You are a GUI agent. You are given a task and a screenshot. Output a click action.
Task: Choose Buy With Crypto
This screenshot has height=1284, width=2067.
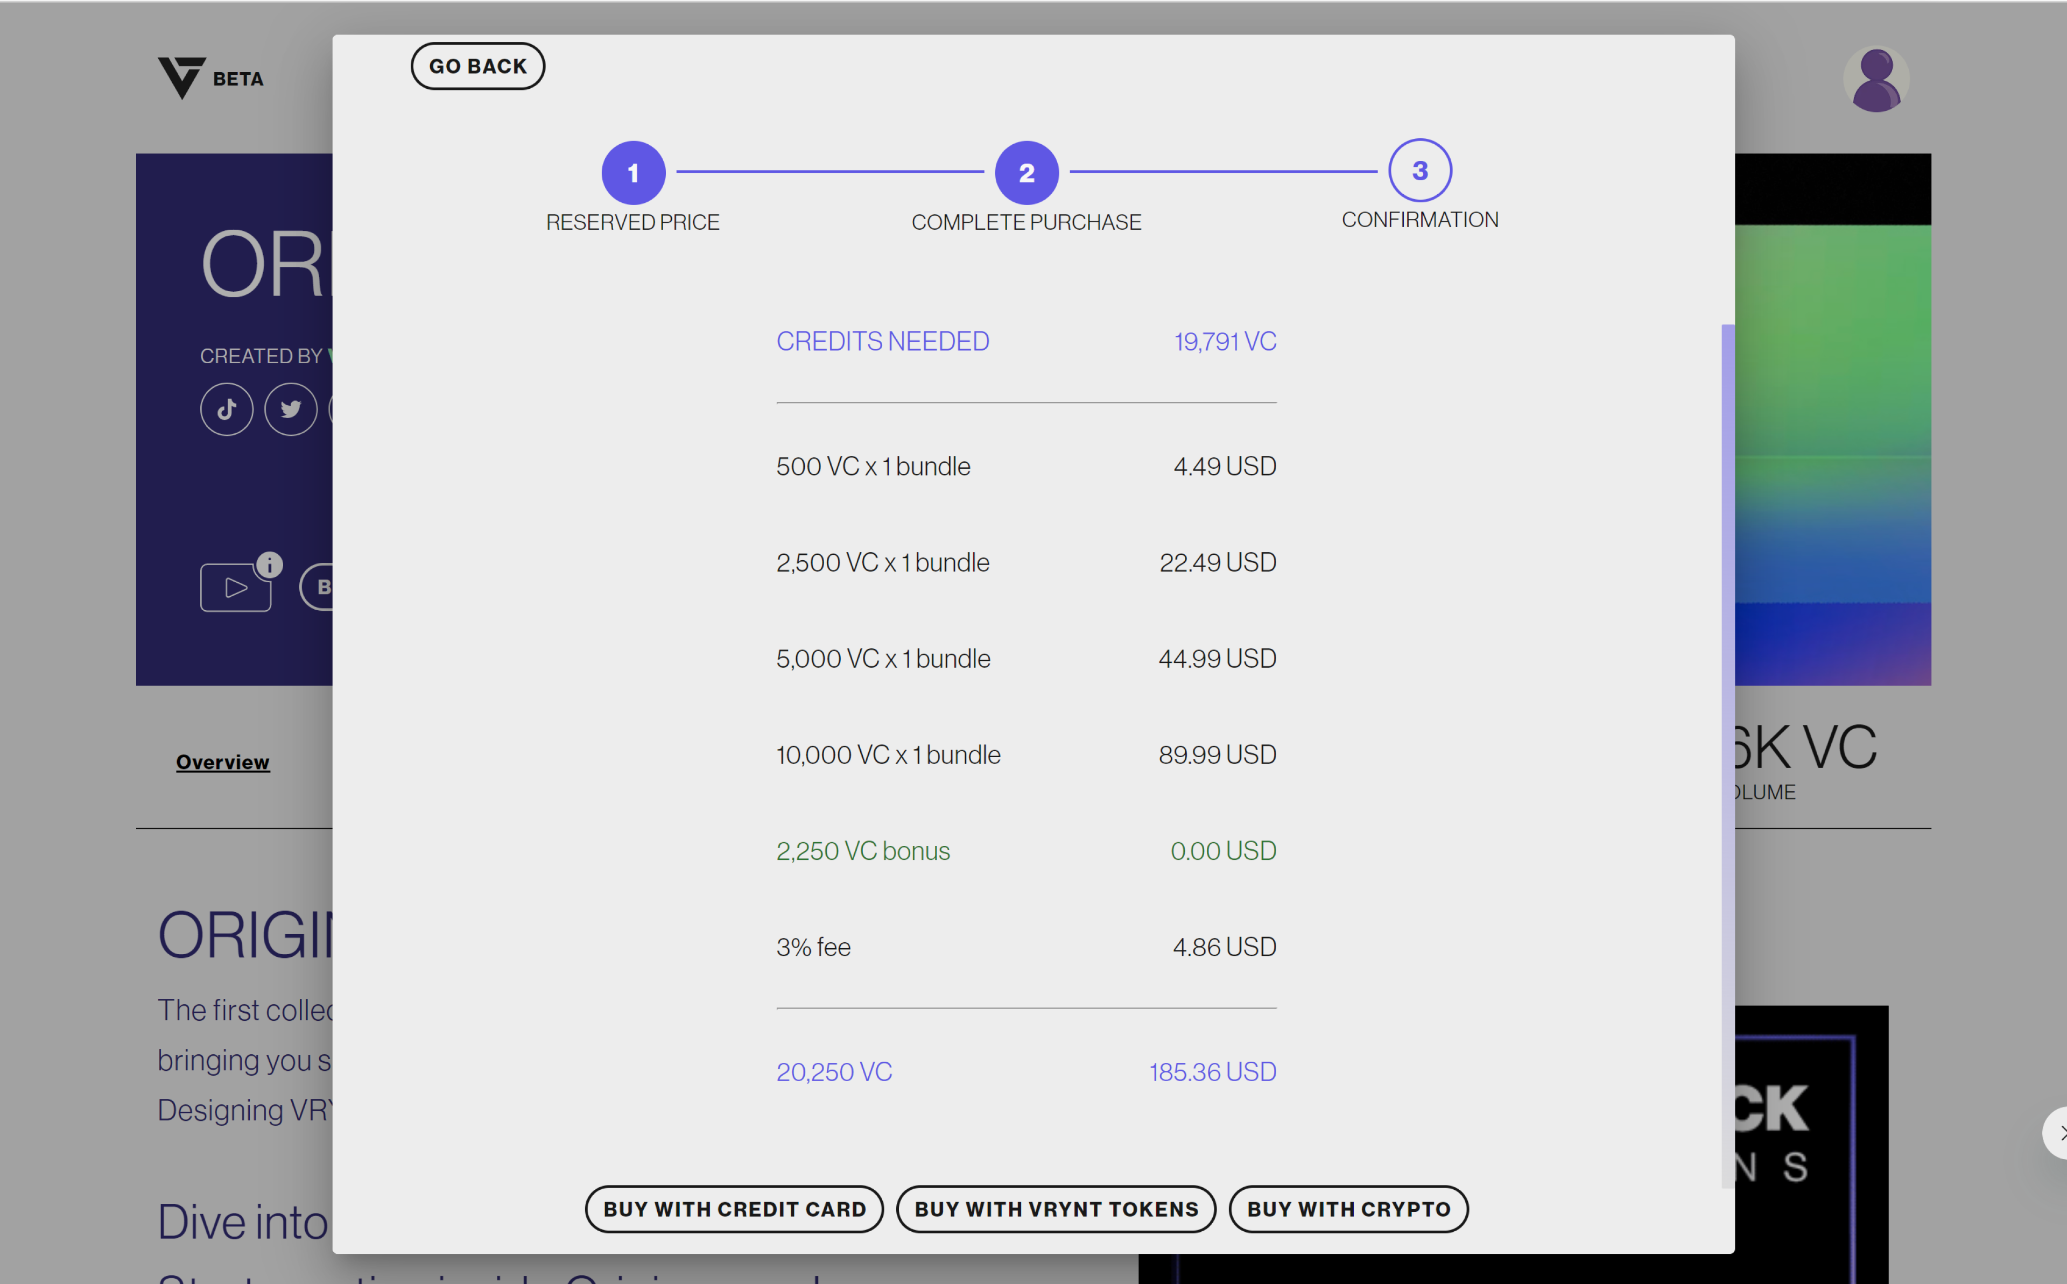pos(1348,1209)
